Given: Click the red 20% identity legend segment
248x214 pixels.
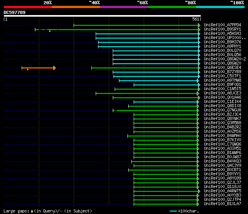Looking at the screenshot, I should point(28,7).
